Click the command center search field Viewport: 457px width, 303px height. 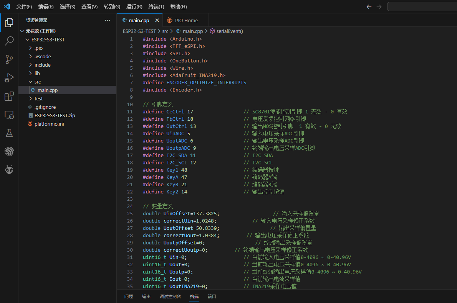click(422, 7)
